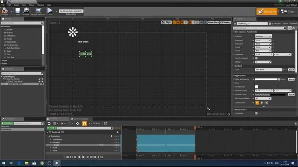The height and width of the screenshot is (167, 298).
Task: Open the File menu
Action: (x=3, y=5)
